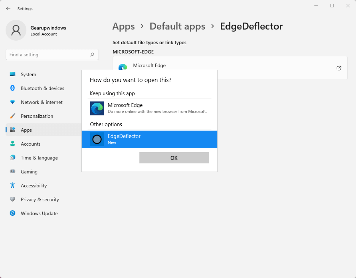The height and width of the screenshot is (278, 356).
Task: Click the Accessibility figure icon
Action: tap(12, 185)
